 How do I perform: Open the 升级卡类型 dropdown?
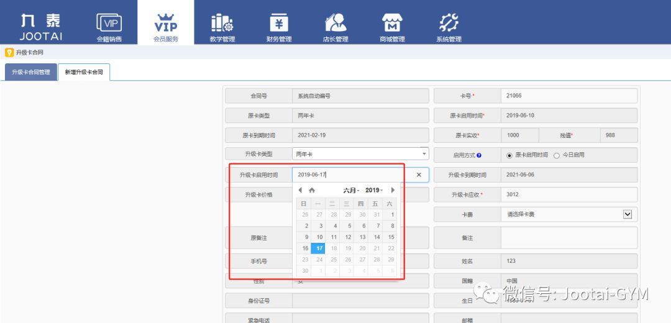point(361,154)
